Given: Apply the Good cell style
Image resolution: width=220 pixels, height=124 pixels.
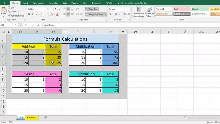Looking at the screenshot, I should tap(200, 9).
